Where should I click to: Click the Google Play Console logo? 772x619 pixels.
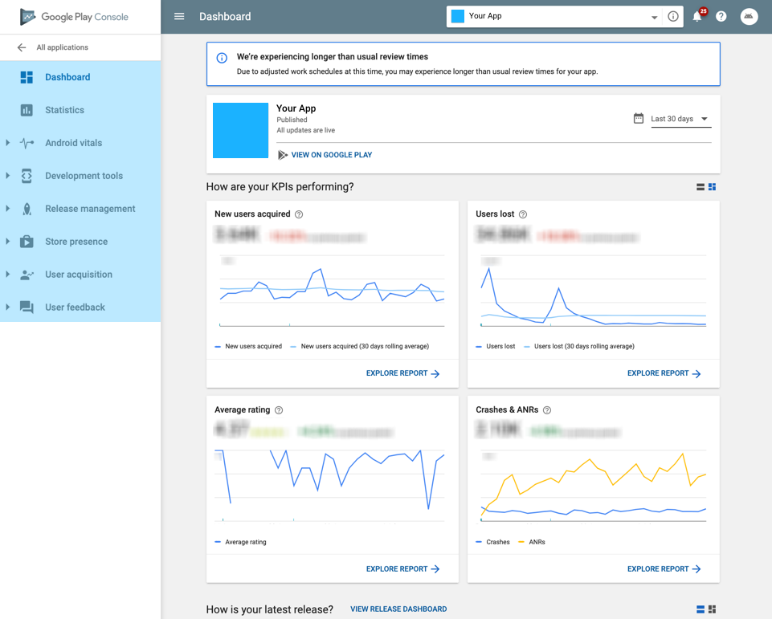pyautogui.click(x=74, y=17)
